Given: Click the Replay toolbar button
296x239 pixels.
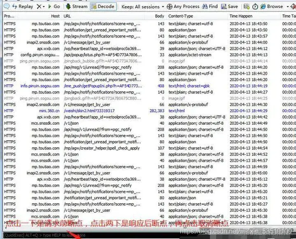Looking at the screenshot, I should 23,7.
